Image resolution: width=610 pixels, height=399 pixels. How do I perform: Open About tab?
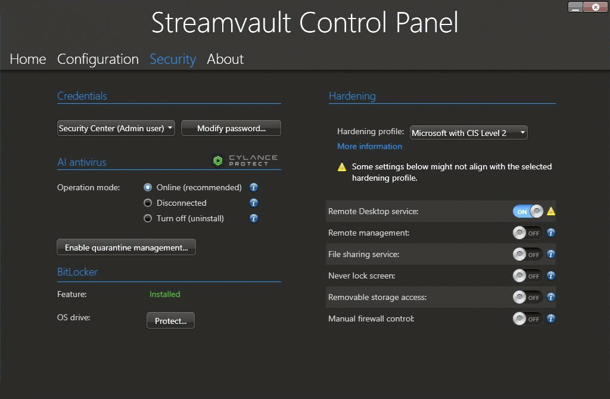[225, 59]
